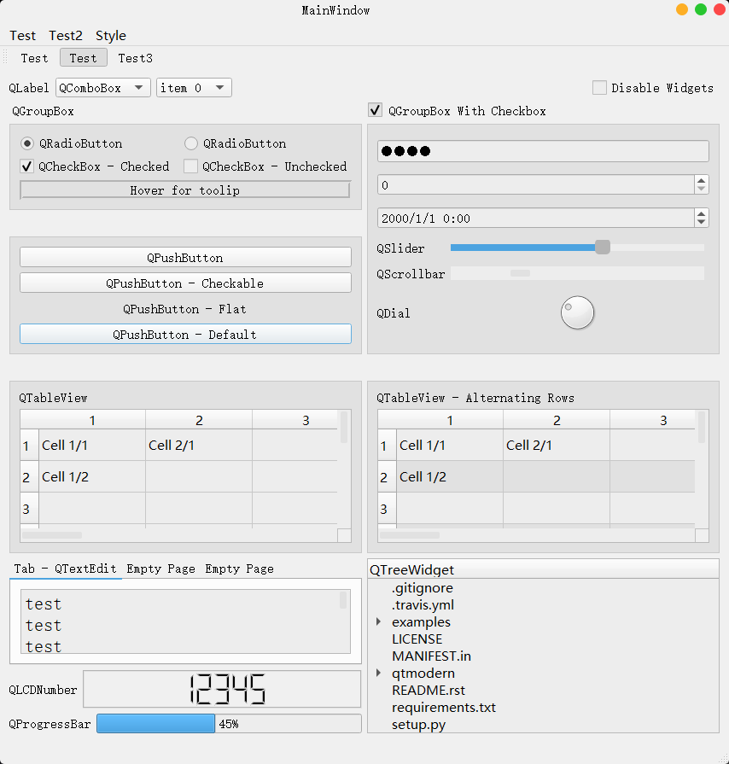Click the QSlider handle
This screenshot has width=729, height=764.
click(603, 248)
